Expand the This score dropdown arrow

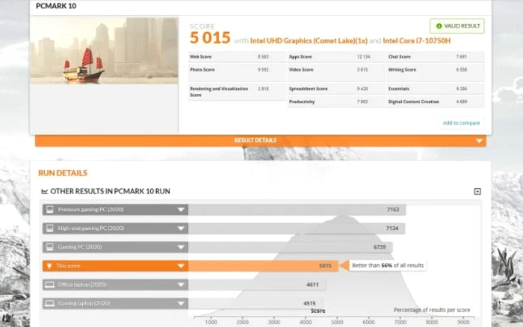181,266
